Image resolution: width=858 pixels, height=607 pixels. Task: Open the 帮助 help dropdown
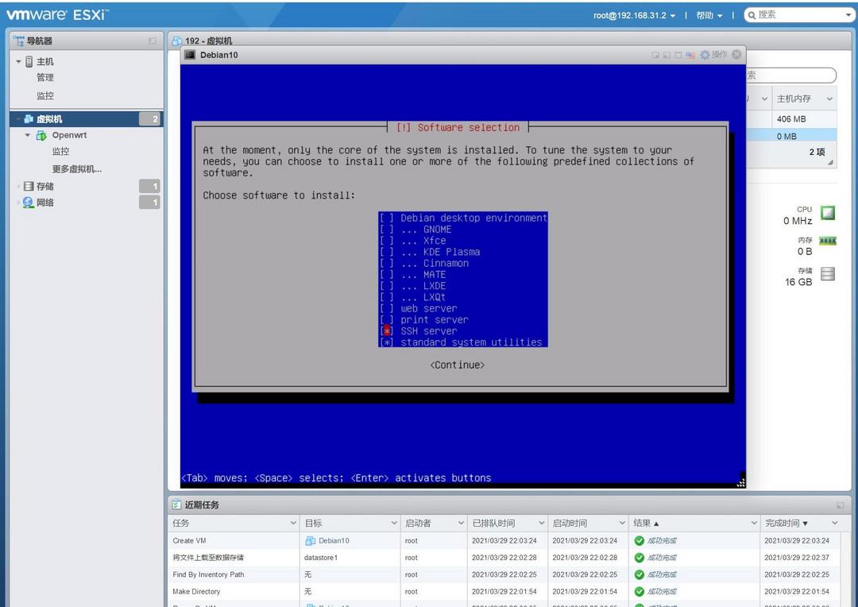click(709, 15)
